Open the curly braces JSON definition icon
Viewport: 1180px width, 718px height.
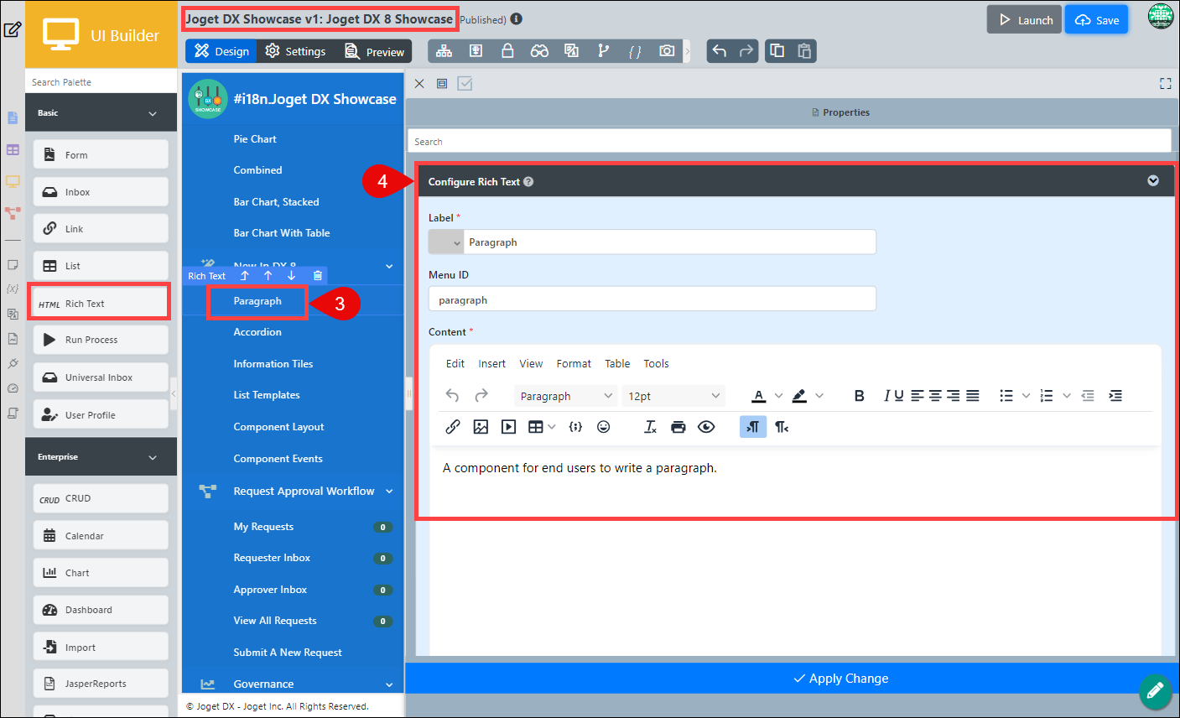point(635,51)
